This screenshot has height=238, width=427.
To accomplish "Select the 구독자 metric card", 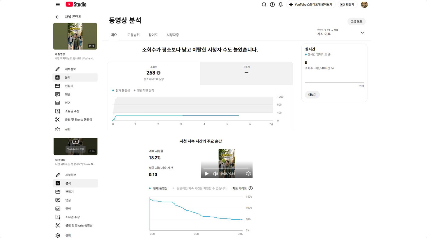I will coord(246,73).
